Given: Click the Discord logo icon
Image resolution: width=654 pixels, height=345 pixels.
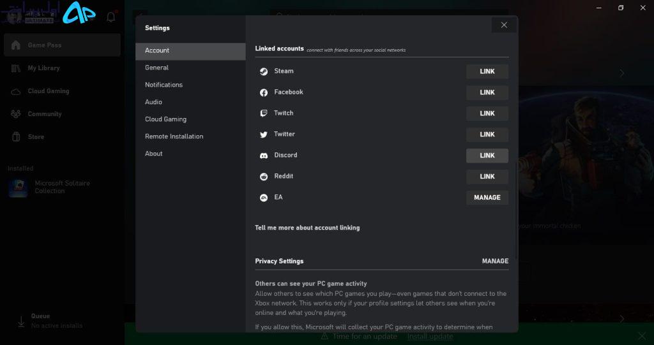Looking at the screenshot, I should [264, 156].
